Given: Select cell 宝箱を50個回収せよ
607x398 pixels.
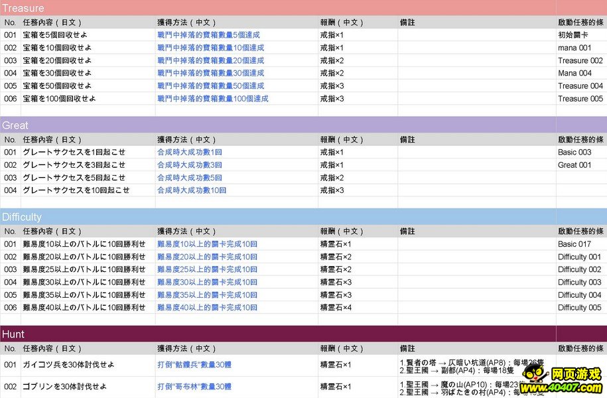Looking at the screenshot, I should point(88,86).
